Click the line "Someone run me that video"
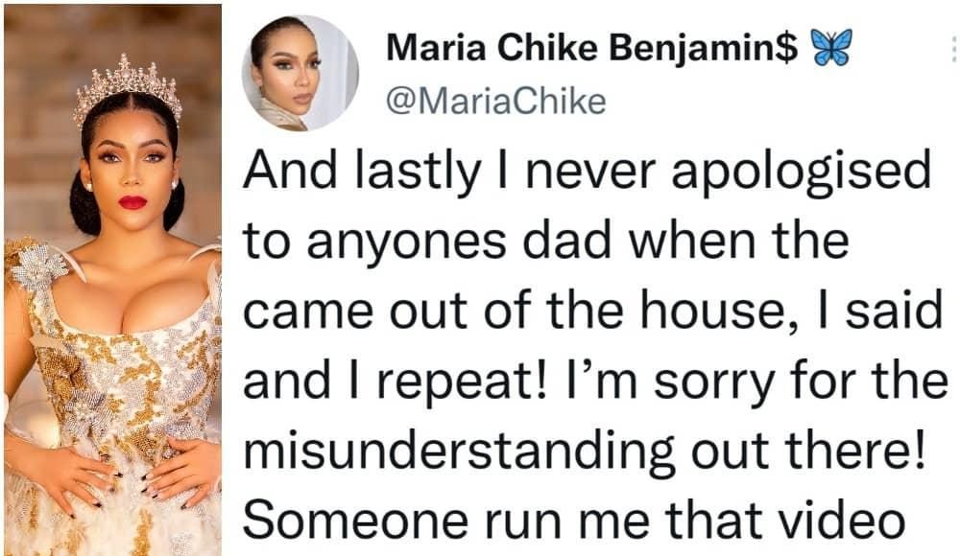The width and height of the screenshot is (960, 556). click(x=573, y=518)
